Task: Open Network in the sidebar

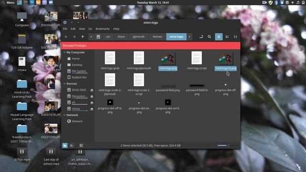Action: pos(77,121)
